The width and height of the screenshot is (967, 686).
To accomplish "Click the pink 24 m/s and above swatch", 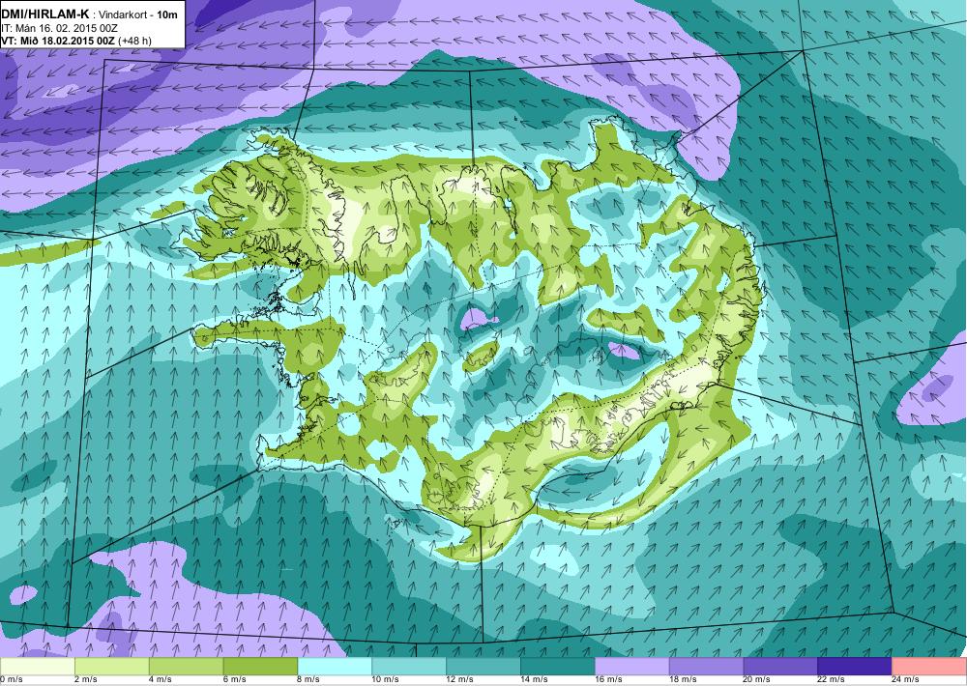I will point(929,667).
